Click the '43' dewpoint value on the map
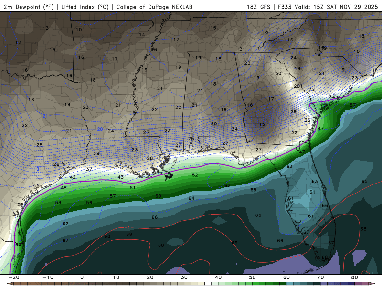The height and width of the screenshot is (286, 382). 121,177
